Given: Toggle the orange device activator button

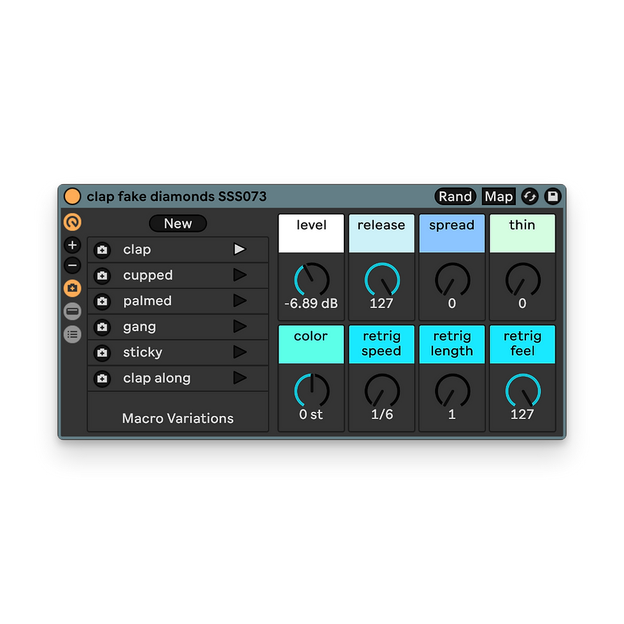Looking at the screenshot, I should (73, 197).
